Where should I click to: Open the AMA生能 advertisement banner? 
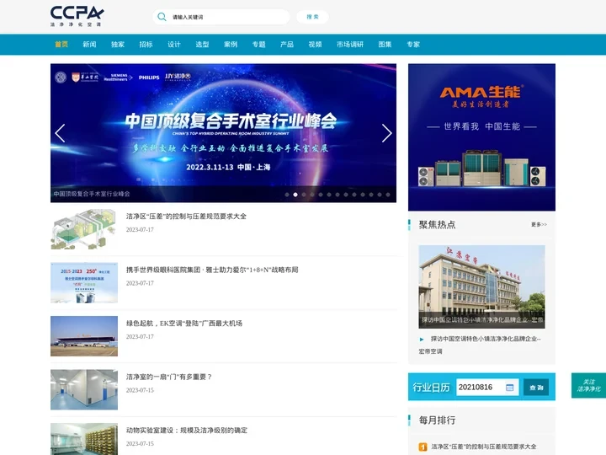coord(481,137)
